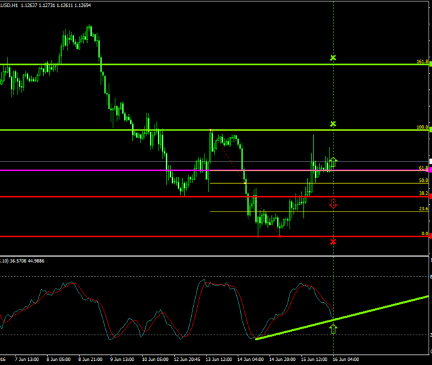
Task: Click the 161.8 Fibonacci level label
Action: tap(422, 62)
